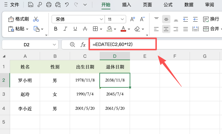This screenshot has width=222, height=134.
Task: Open the 粘贴 dropdown arrow
Action: pos(27,29)
